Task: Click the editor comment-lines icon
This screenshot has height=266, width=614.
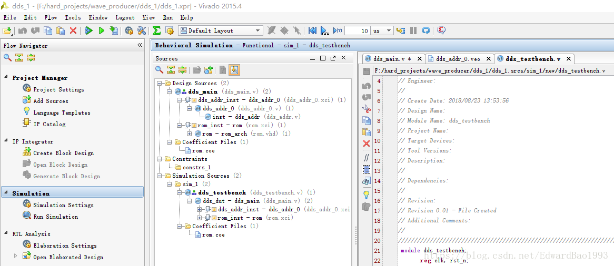Action: pyautogui.click(x=366, y=158)
